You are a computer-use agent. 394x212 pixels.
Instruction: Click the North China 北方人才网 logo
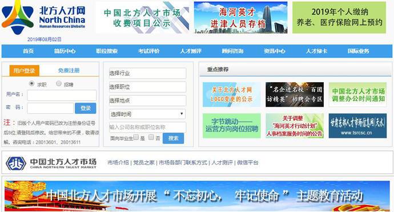43,17
